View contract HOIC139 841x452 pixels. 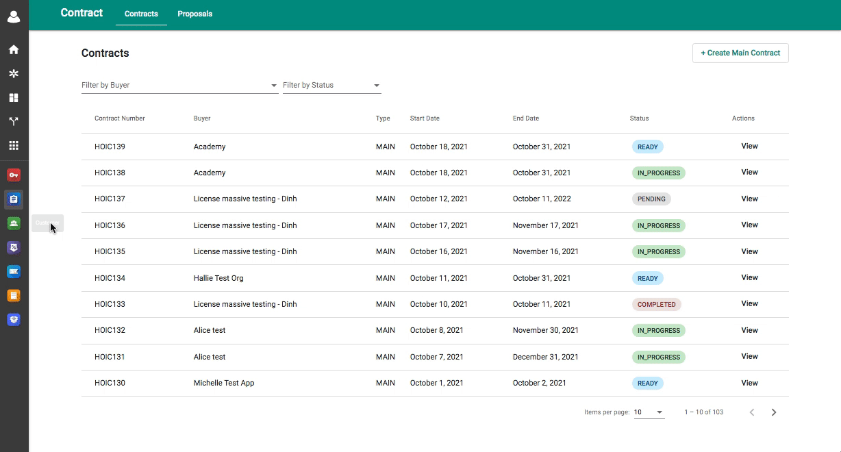pos(750,146)
